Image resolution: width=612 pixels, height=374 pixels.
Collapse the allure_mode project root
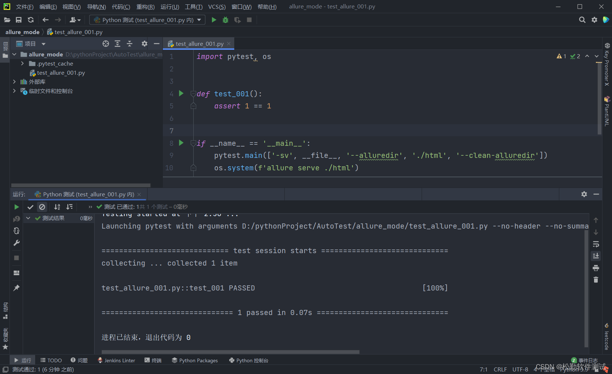point(14,54)
